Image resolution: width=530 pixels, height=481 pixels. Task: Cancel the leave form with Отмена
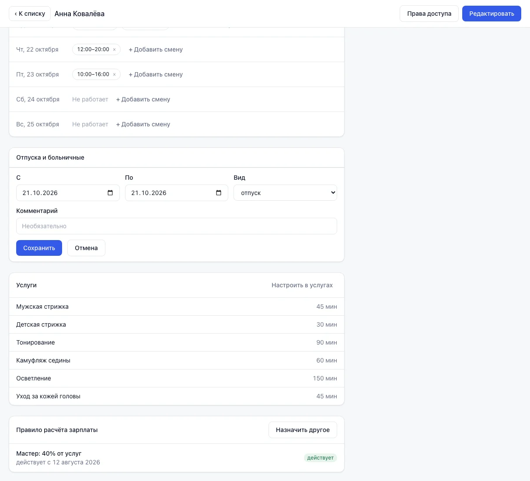coord(86,248)
